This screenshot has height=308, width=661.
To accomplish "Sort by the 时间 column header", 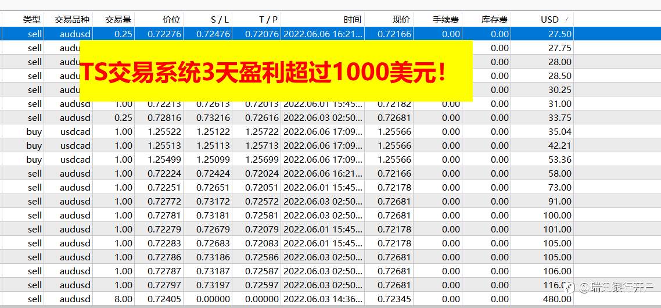I will click(x=353, y=19).
